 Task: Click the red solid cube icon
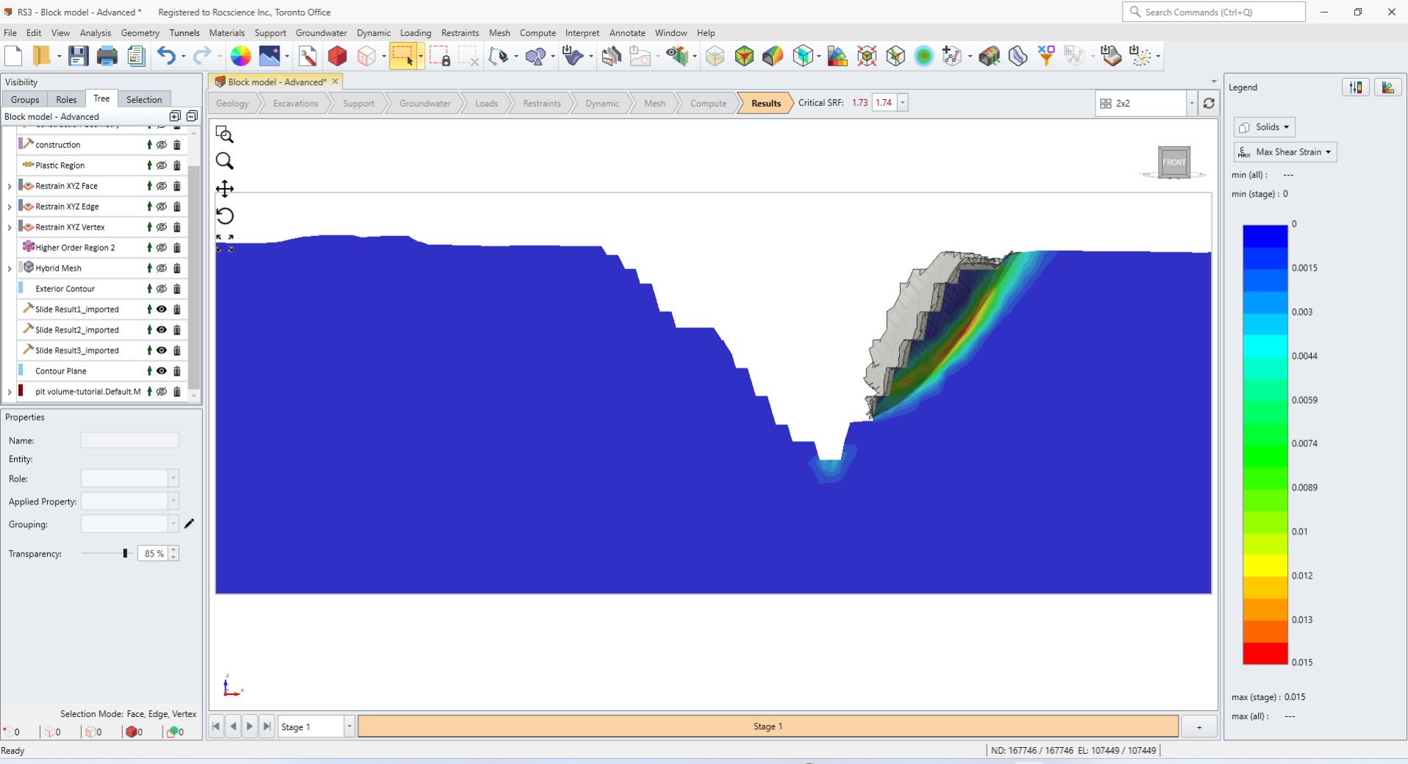337,56
